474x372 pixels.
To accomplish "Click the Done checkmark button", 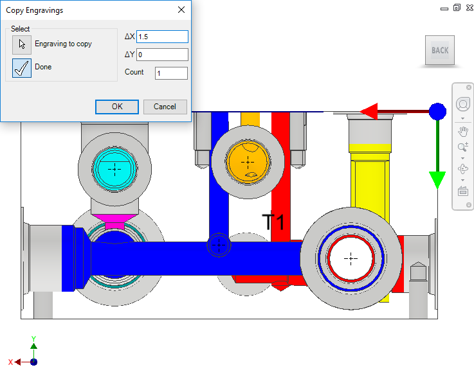I will coord(22,68).
